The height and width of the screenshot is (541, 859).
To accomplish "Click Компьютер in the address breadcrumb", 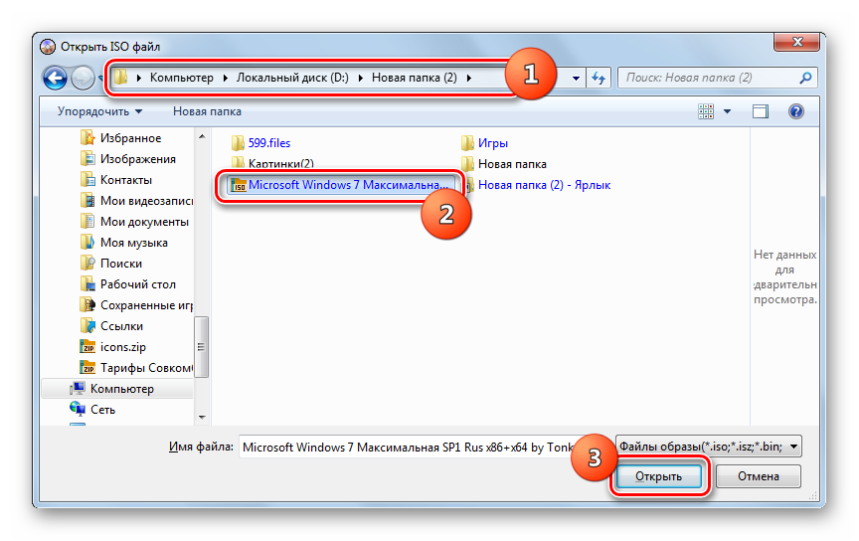I will coord(182,78).
